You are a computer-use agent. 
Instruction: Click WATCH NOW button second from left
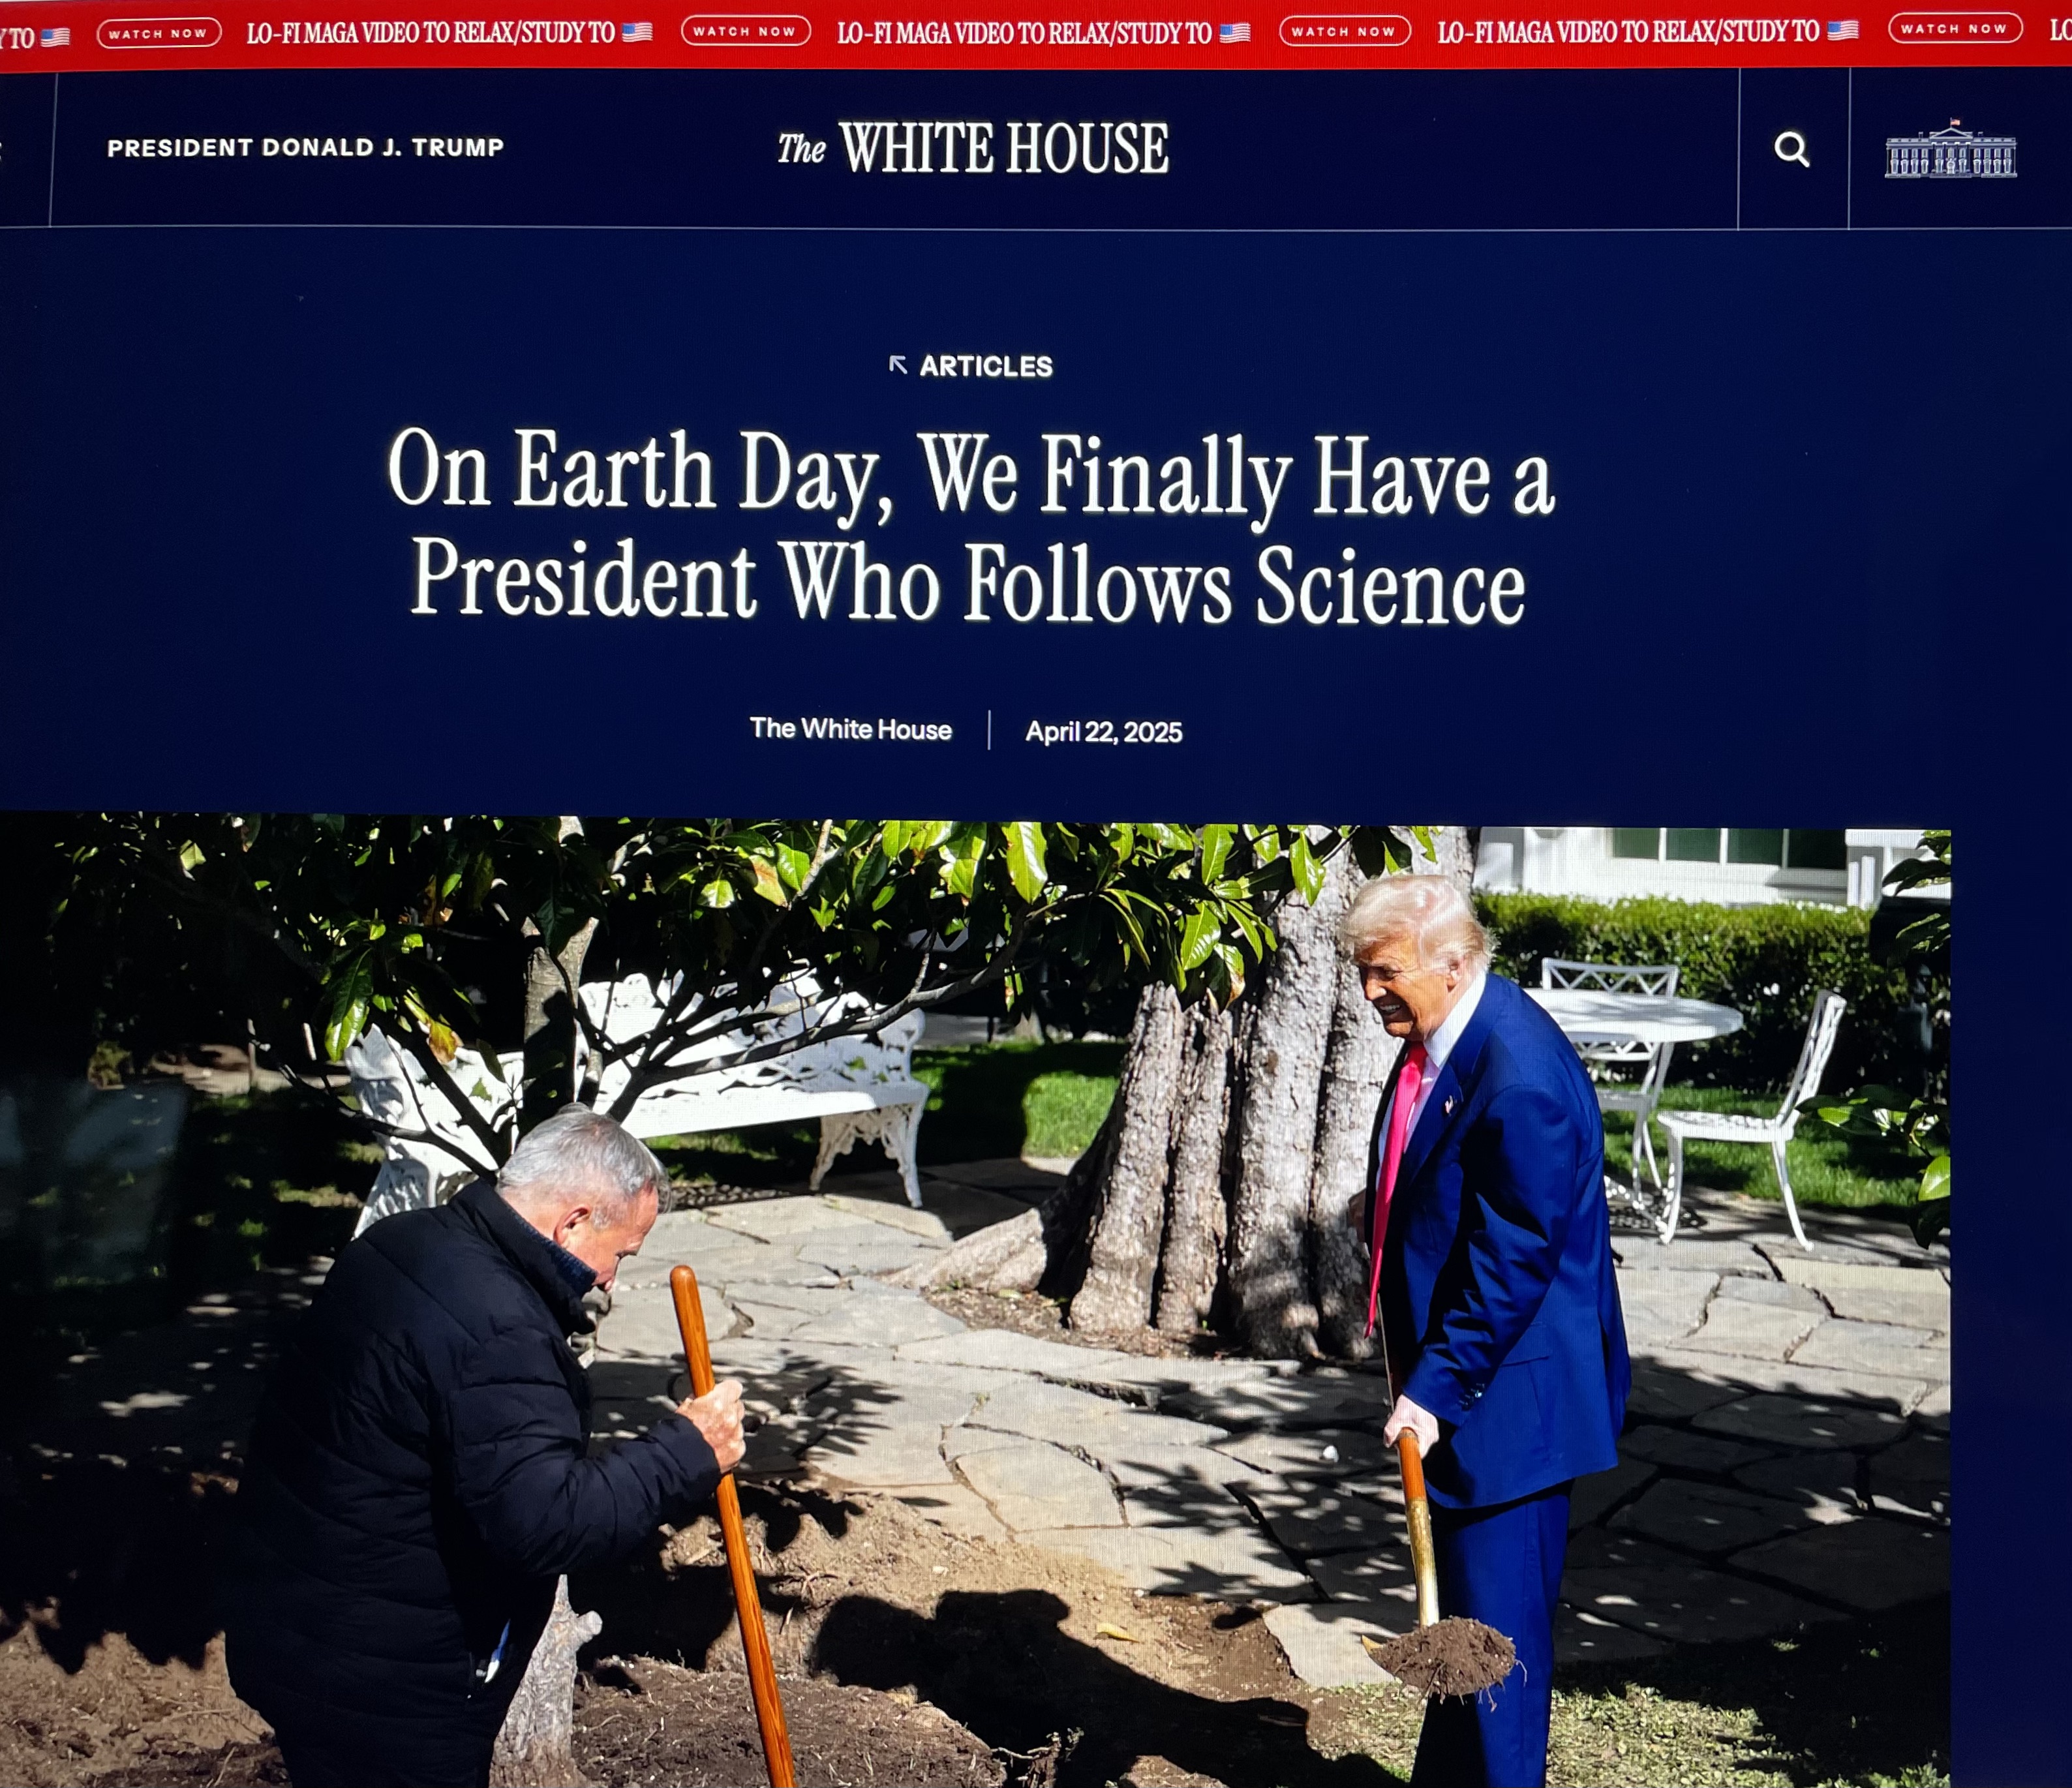(745, 31)
